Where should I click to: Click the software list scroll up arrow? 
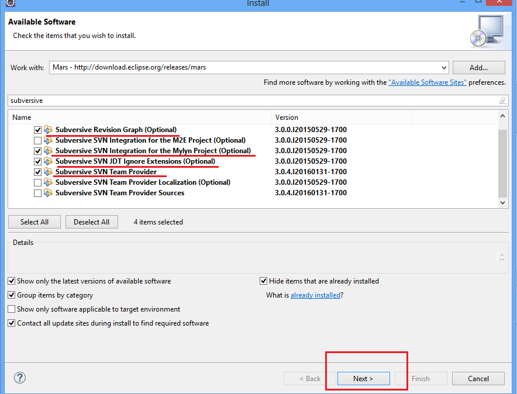(502, 116)
